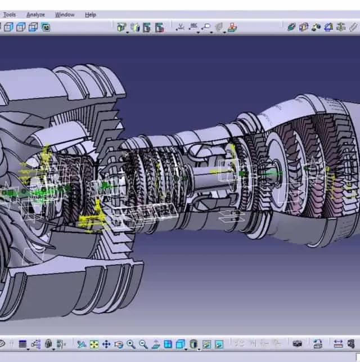The image size is (360, 362).
Task: Click the Zoom In magnifier
Action: click(x=131, y=344)
